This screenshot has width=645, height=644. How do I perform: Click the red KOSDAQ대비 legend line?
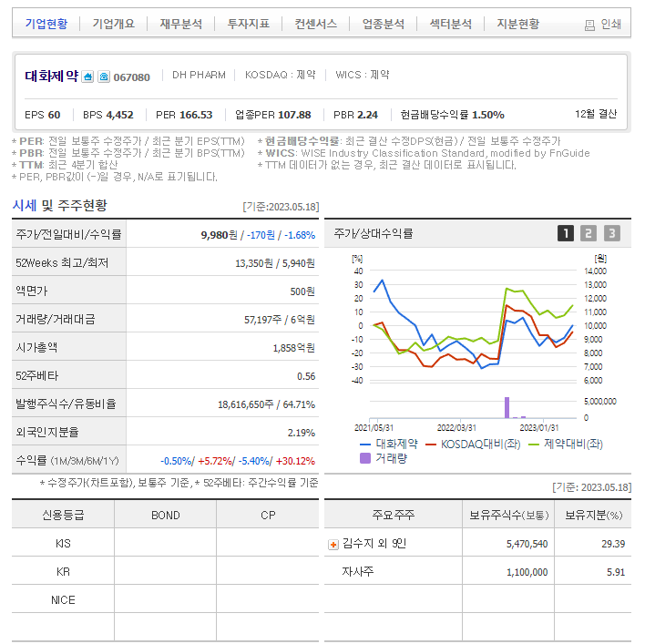[431, 445]
